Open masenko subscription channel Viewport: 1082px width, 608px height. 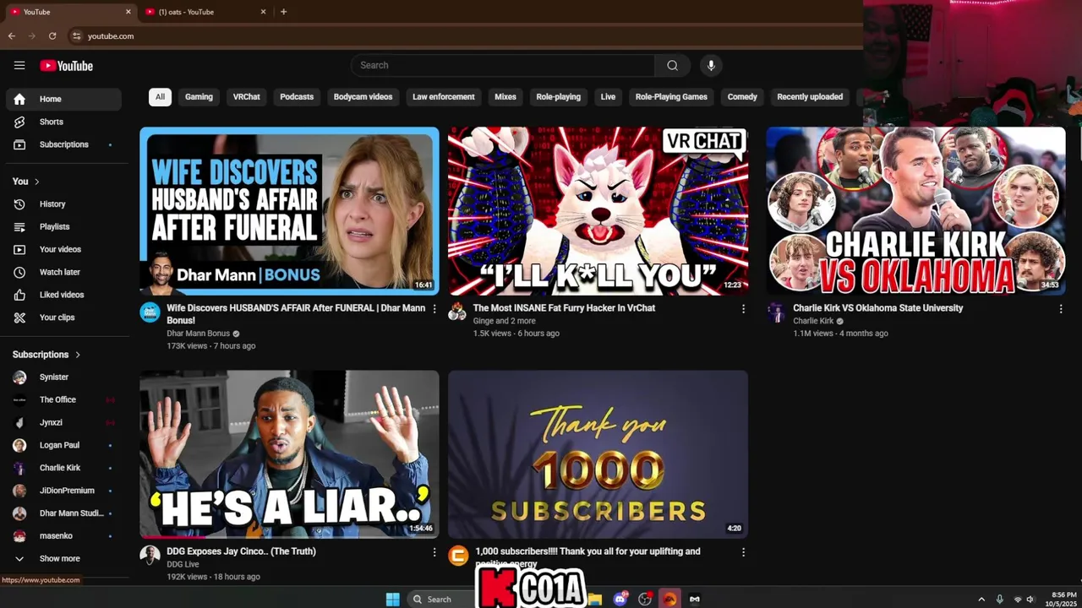coord(63,535)
